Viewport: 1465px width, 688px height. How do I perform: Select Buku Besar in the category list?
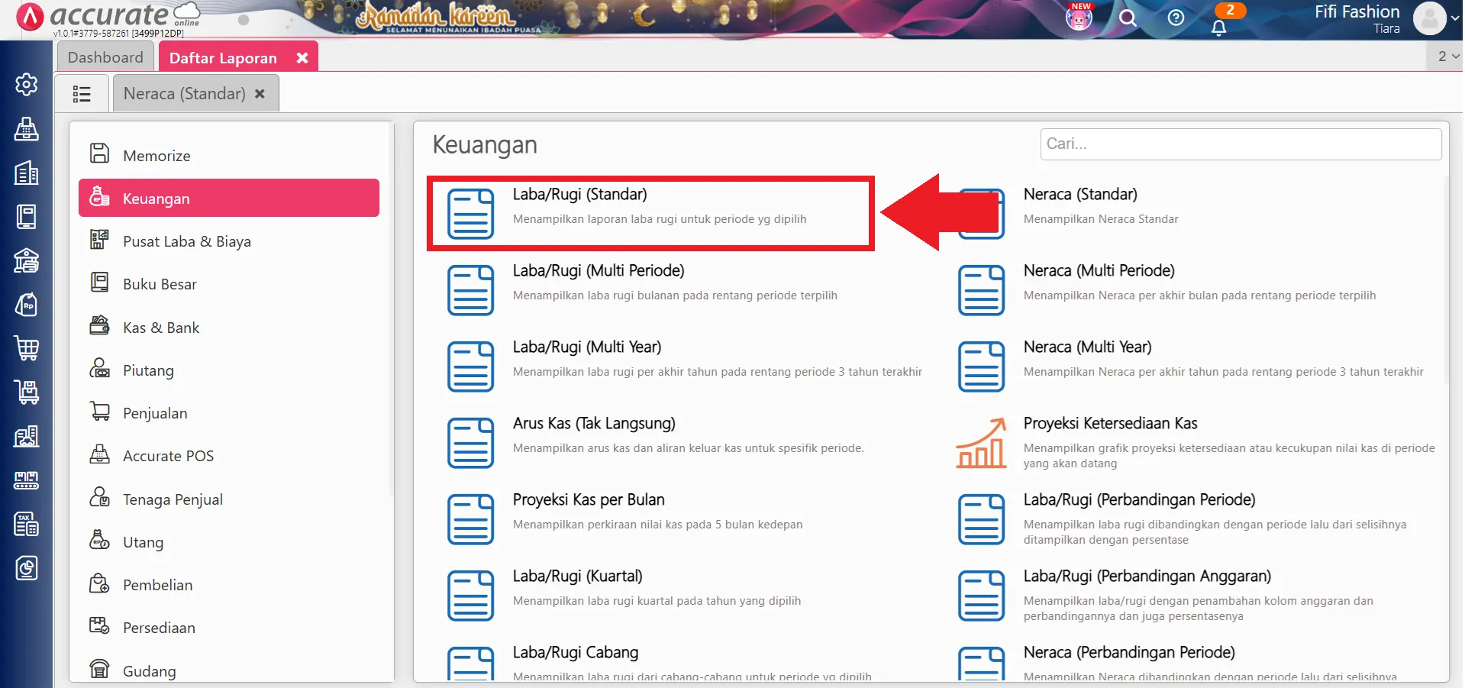[x=160, y=284]
